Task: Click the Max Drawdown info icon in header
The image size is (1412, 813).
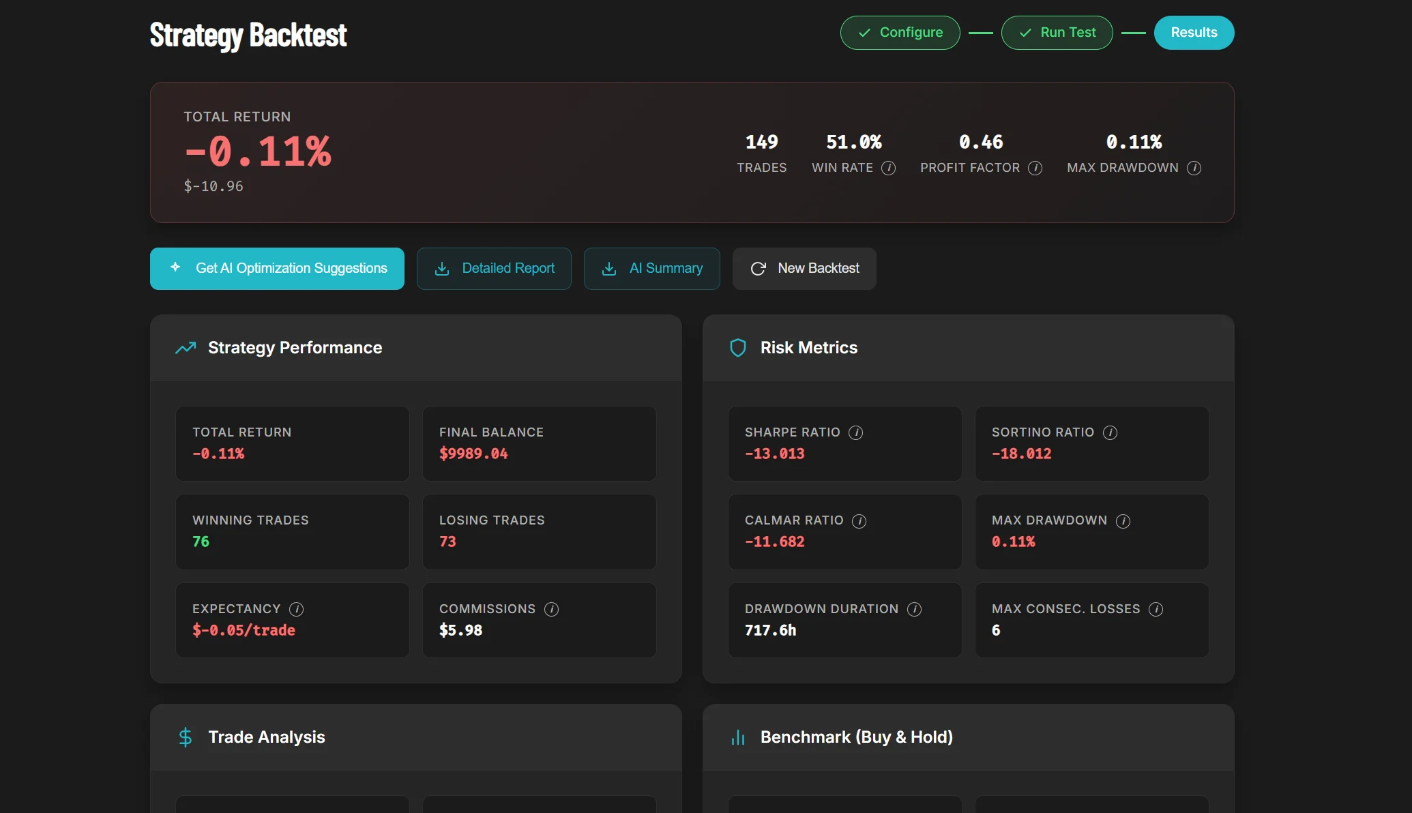Action: (1194, 168)
